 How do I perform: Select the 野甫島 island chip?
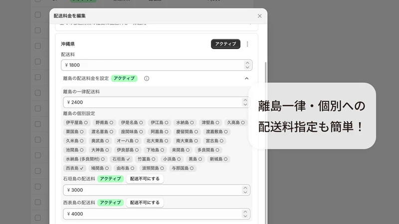[x=104, y=122]
